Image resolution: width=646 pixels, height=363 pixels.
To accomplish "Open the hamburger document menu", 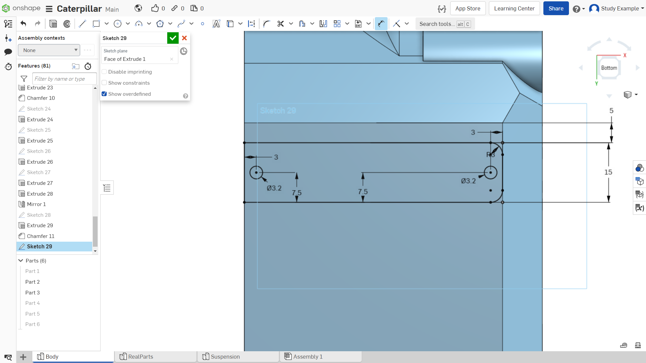I will (x=49, y=9).
